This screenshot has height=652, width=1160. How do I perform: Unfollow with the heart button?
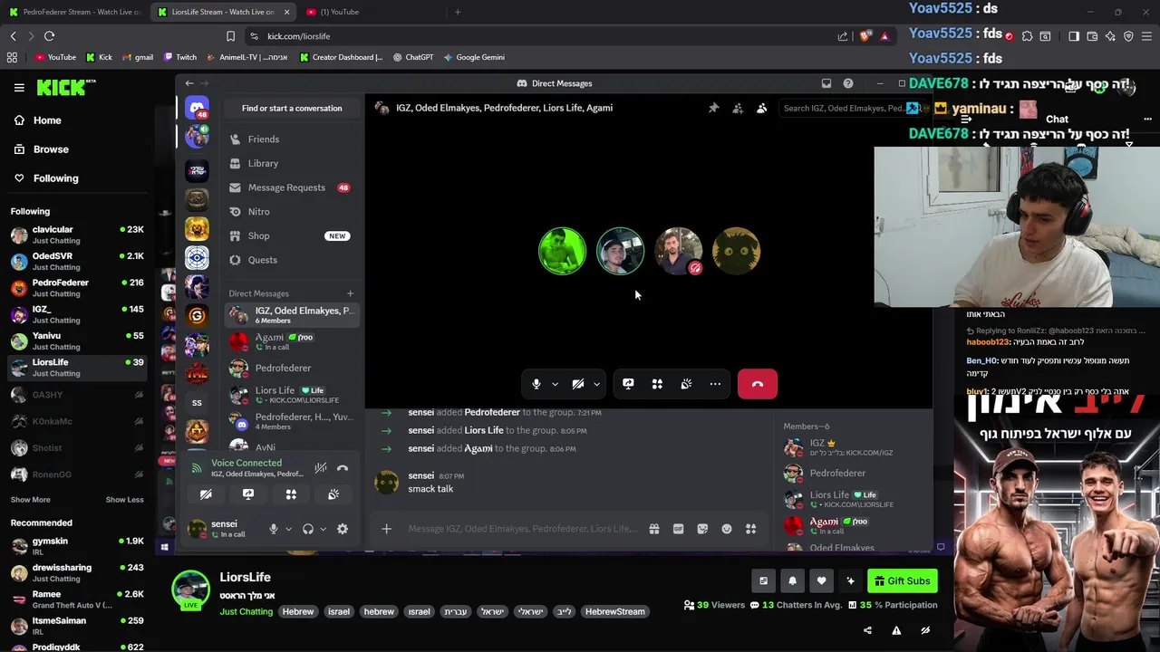[821, 581]
